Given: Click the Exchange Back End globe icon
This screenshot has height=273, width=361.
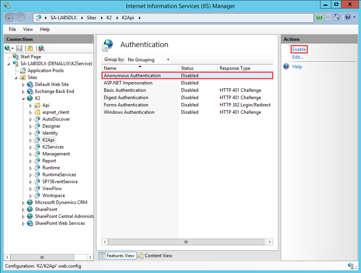Looking at the screenshot, I should tap(30, 91).
